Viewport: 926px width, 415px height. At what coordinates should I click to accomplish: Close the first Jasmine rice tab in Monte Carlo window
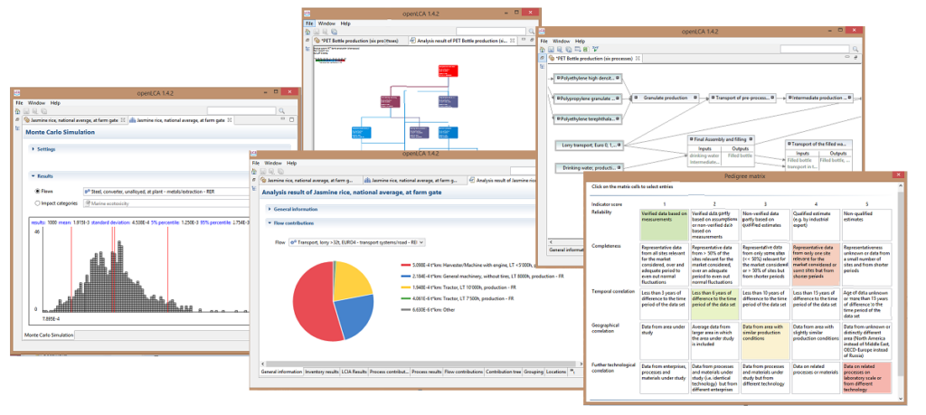pyautogui.click(x=124, y=120)
